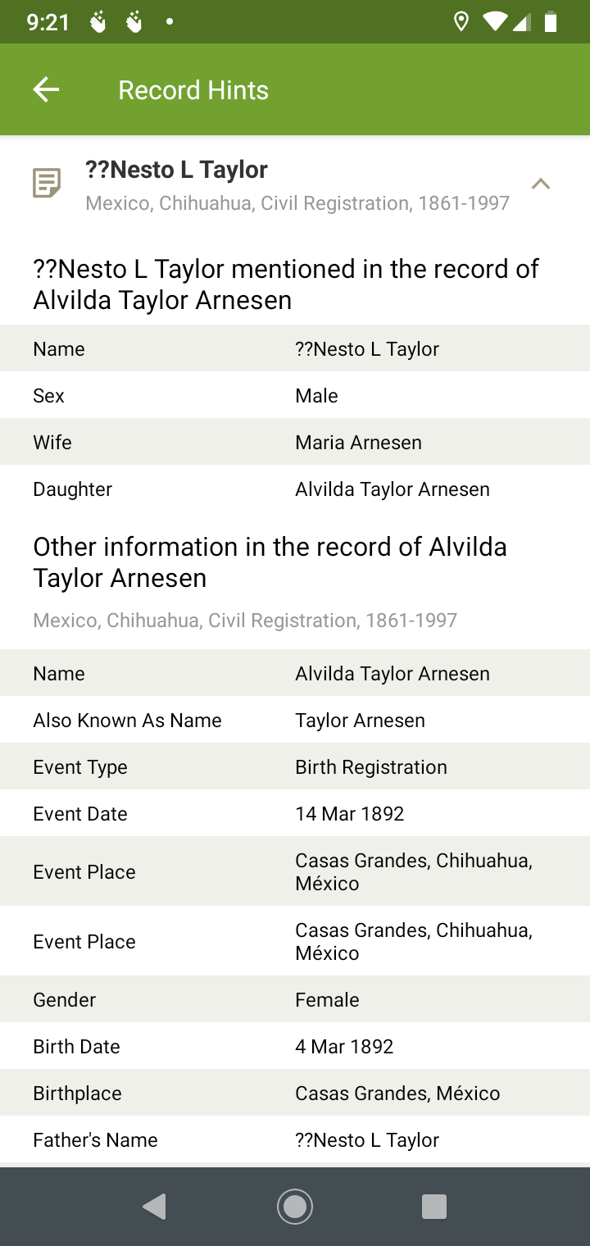Tap the Event Type Birth Registration row

click(x=295, y=767)
